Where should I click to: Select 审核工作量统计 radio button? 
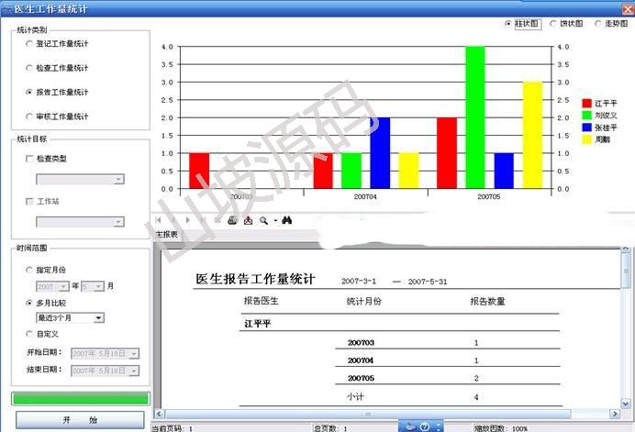click(28, 116)
